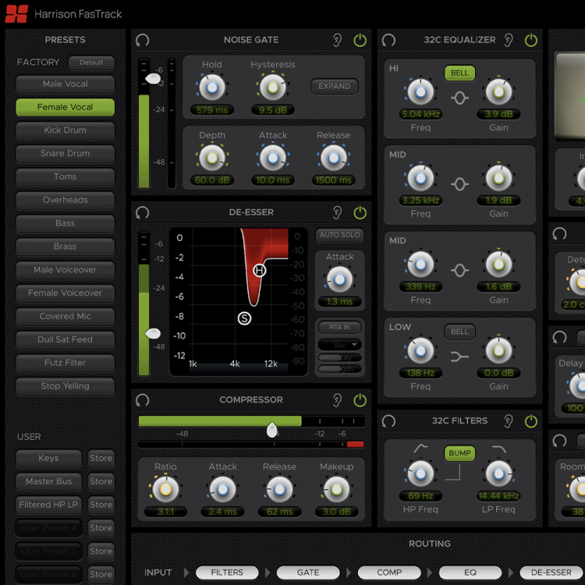Click the EXPAND button in Noise Gate
Screen dimensions: 585x585
pyautogui.click(x=334, y=87)
